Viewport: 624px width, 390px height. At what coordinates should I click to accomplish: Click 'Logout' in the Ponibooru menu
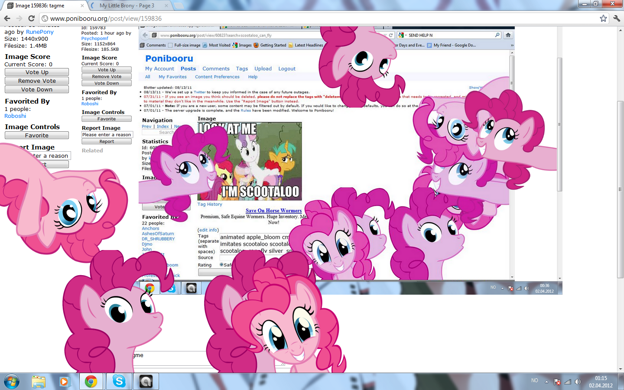[x=287, y=68]
